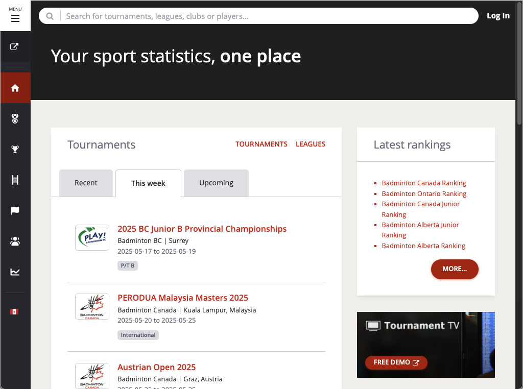Click 'Badminton Canada | Graz, Austria' text
The image size is (523, 389).
click(x=170, y=379)
